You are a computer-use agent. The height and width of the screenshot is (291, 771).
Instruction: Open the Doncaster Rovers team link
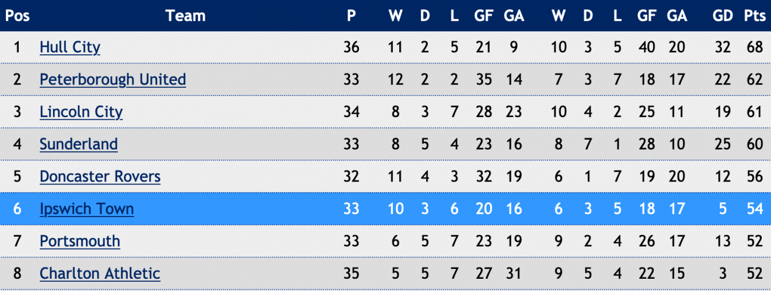click(100, 176)
